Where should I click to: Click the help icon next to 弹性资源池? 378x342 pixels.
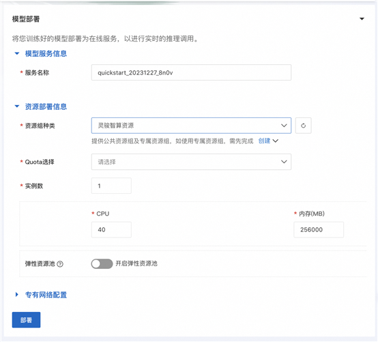pos(60,264)
